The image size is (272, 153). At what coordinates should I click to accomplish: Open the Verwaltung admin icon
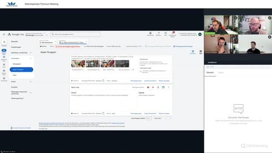4,78
